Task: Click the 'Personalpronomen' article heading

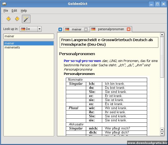Action: click(x=77, y=54)
